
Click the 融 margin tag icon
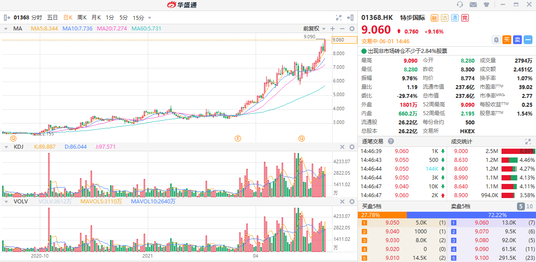pyautogui.click(x=434, y=18)
